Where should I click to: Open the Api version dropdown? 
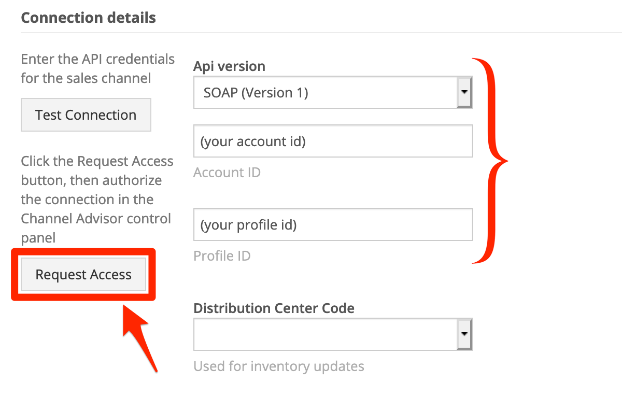coord(333,93)
